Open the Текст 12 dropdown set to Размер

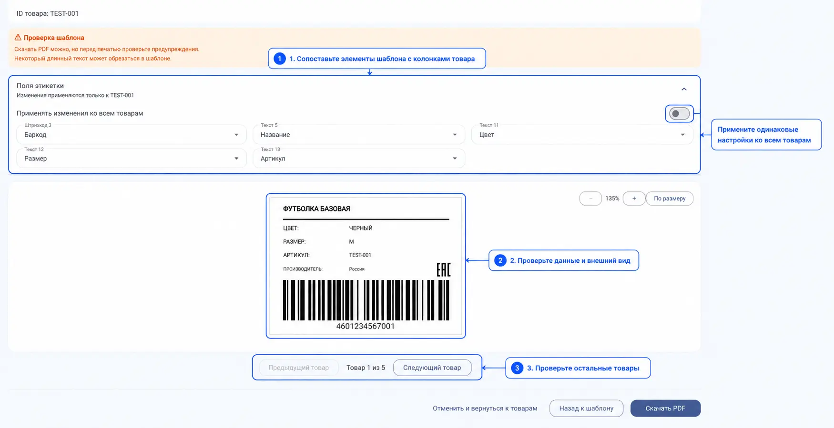pyautogui.click(x=132, y=159)
